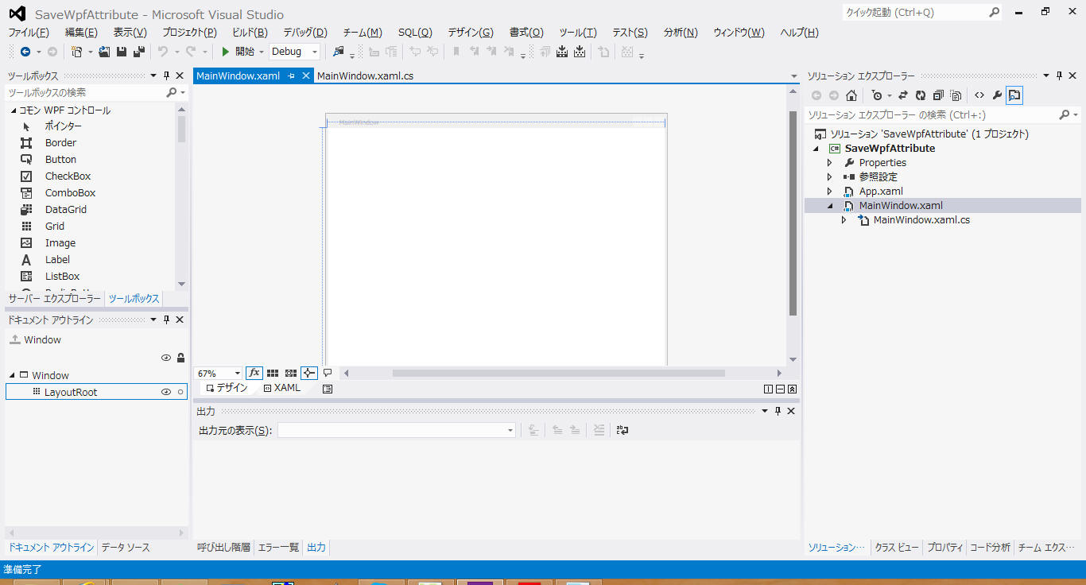The image size is (1086, 585).
Task: Toggle the fx effects button in the designer
Action: pos(254,373)
